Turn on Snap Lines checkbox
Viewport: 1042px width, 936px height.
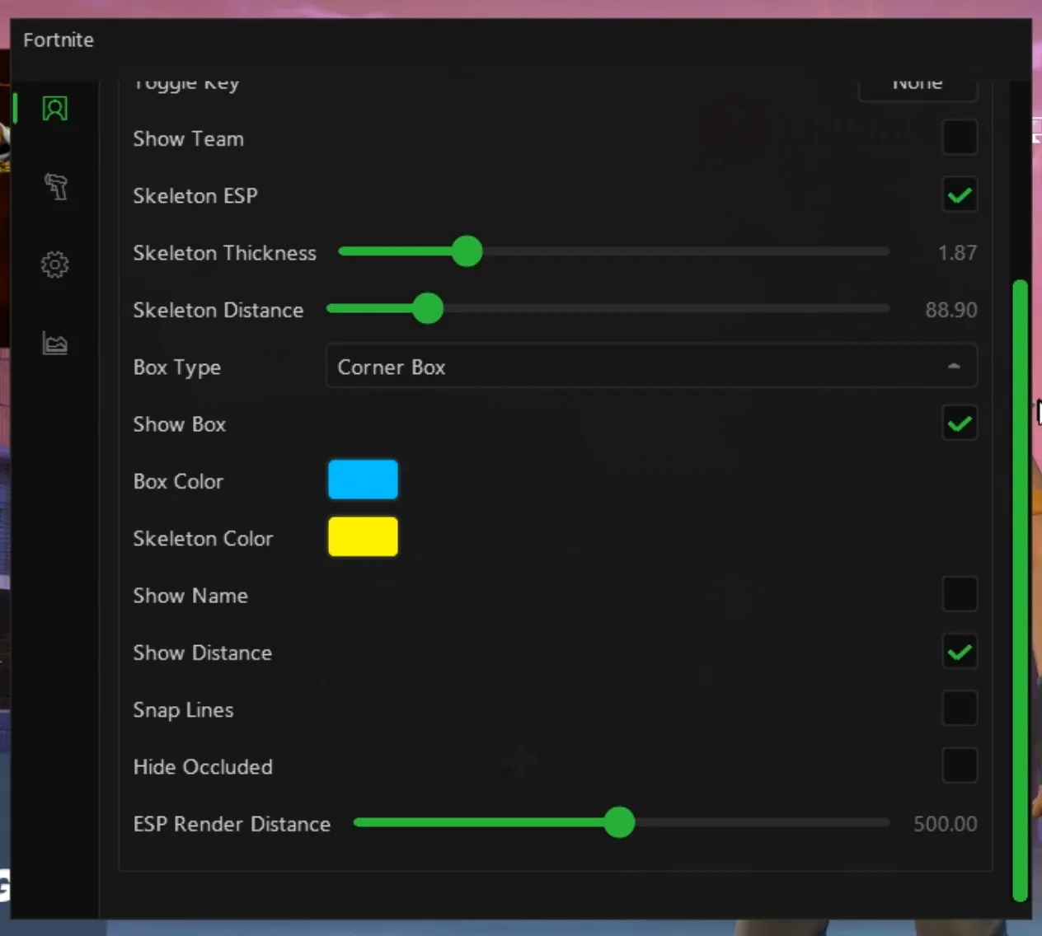960,709
